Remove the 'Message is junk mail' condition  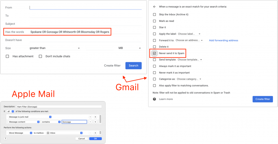pyautogui.click(x=90, y=117)
